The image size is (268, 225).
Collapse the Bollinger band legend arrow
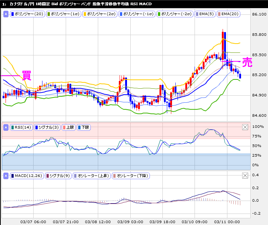(6, 14)
